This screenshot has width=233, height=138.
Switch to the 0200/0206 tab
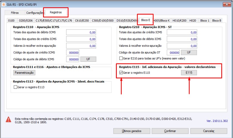tap(26, 21)
